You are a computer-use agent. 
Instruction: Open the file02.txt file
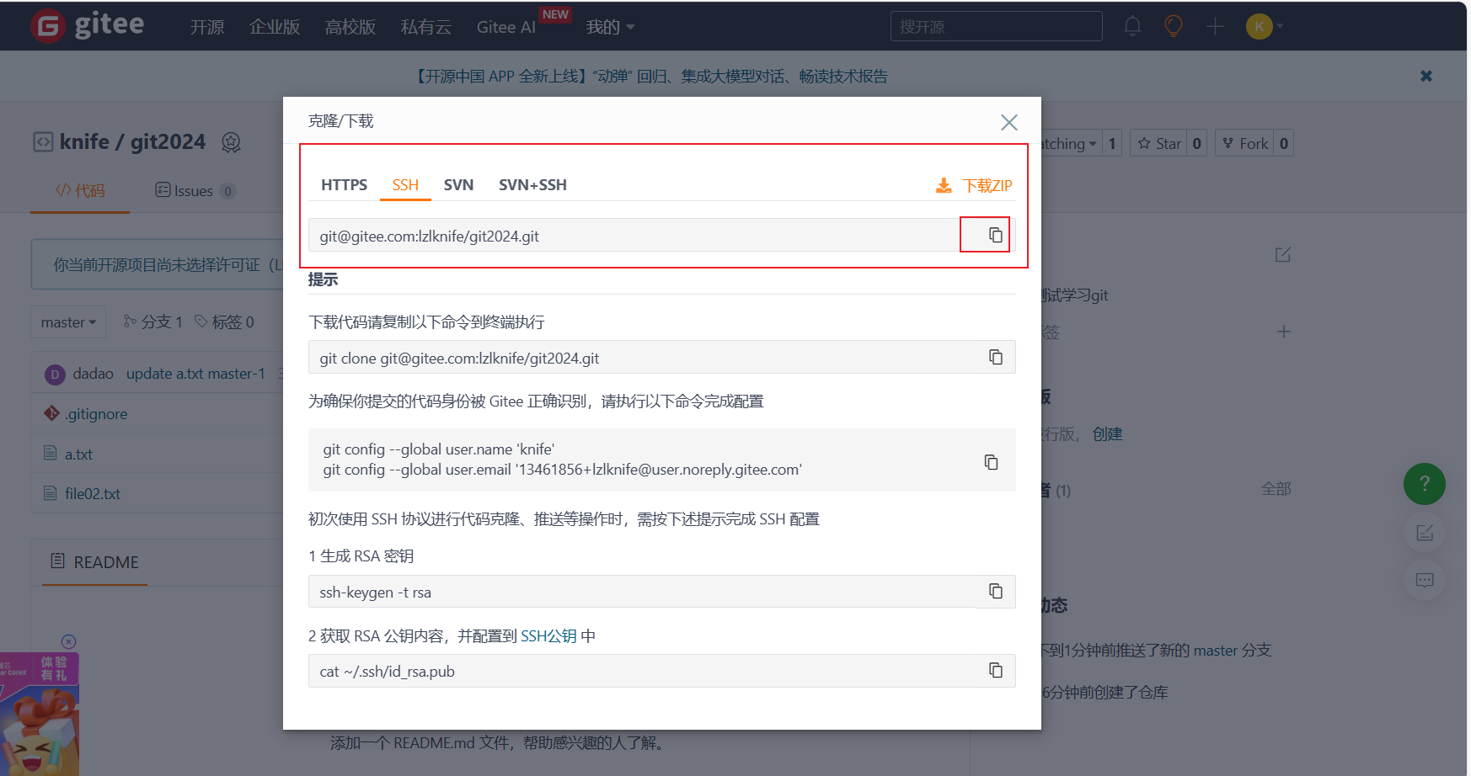(x=93, y=494)
